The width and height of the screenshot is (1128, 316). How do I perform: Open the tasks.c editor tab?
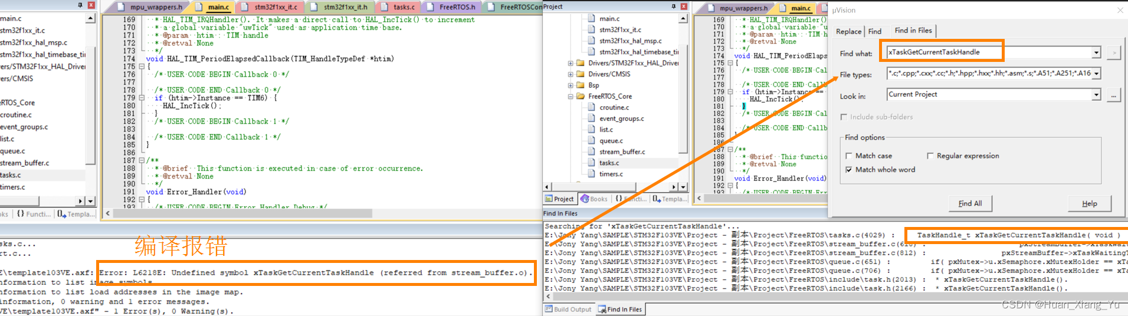click(399, 7)
